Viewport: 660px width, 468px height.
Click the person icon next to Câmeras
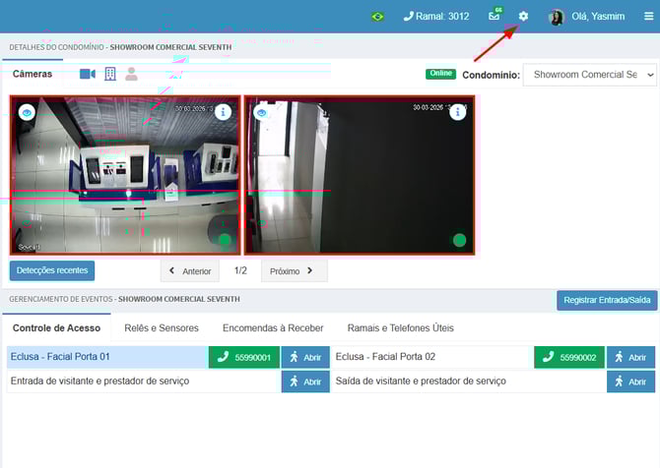[131, 74]
